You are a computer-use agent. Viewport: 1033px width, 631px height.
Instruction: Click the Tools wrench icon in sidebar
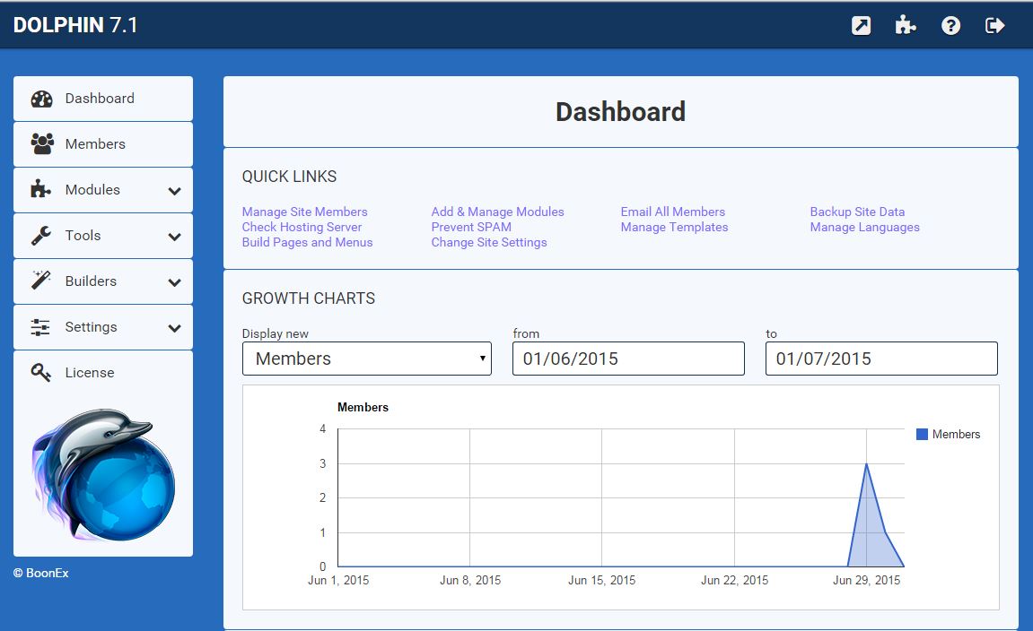(41, 236)
